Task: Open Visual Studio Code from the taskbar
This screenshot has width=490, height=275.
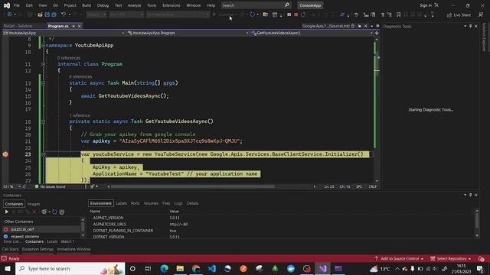Action: (212, 268)
